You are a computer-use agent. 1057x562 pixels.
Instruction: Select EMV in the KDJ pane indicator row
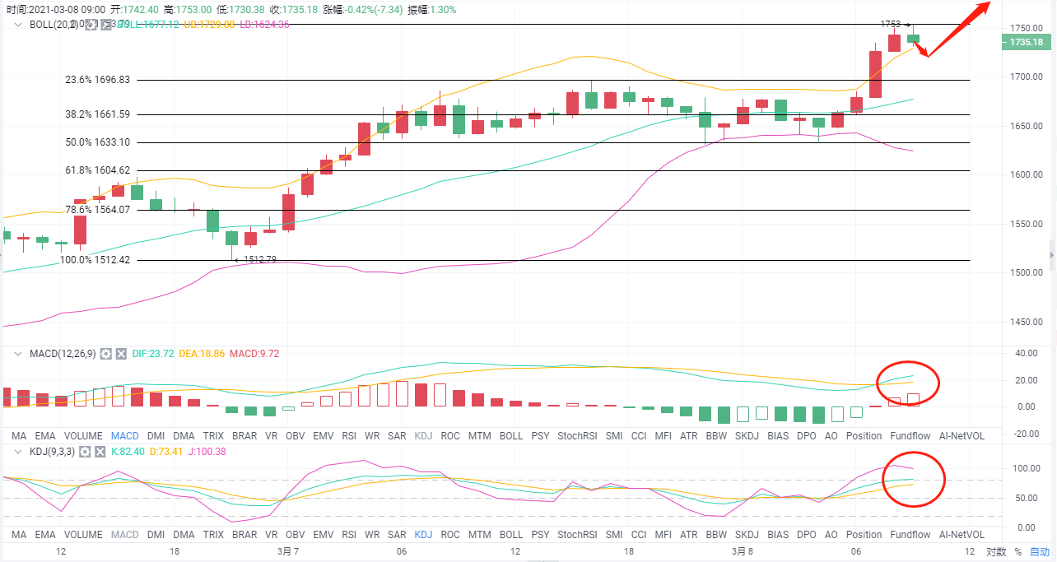(324, 535)
